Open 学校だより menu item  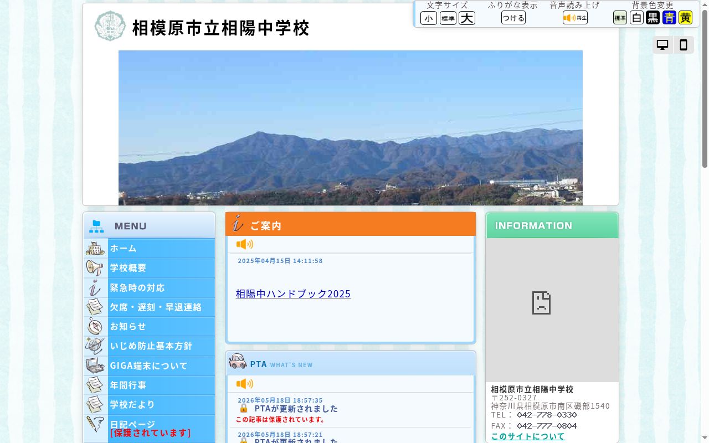(150, 404)
